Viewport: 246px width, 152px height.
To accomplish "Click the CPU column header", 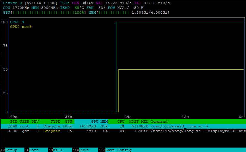I will [121, 121].
